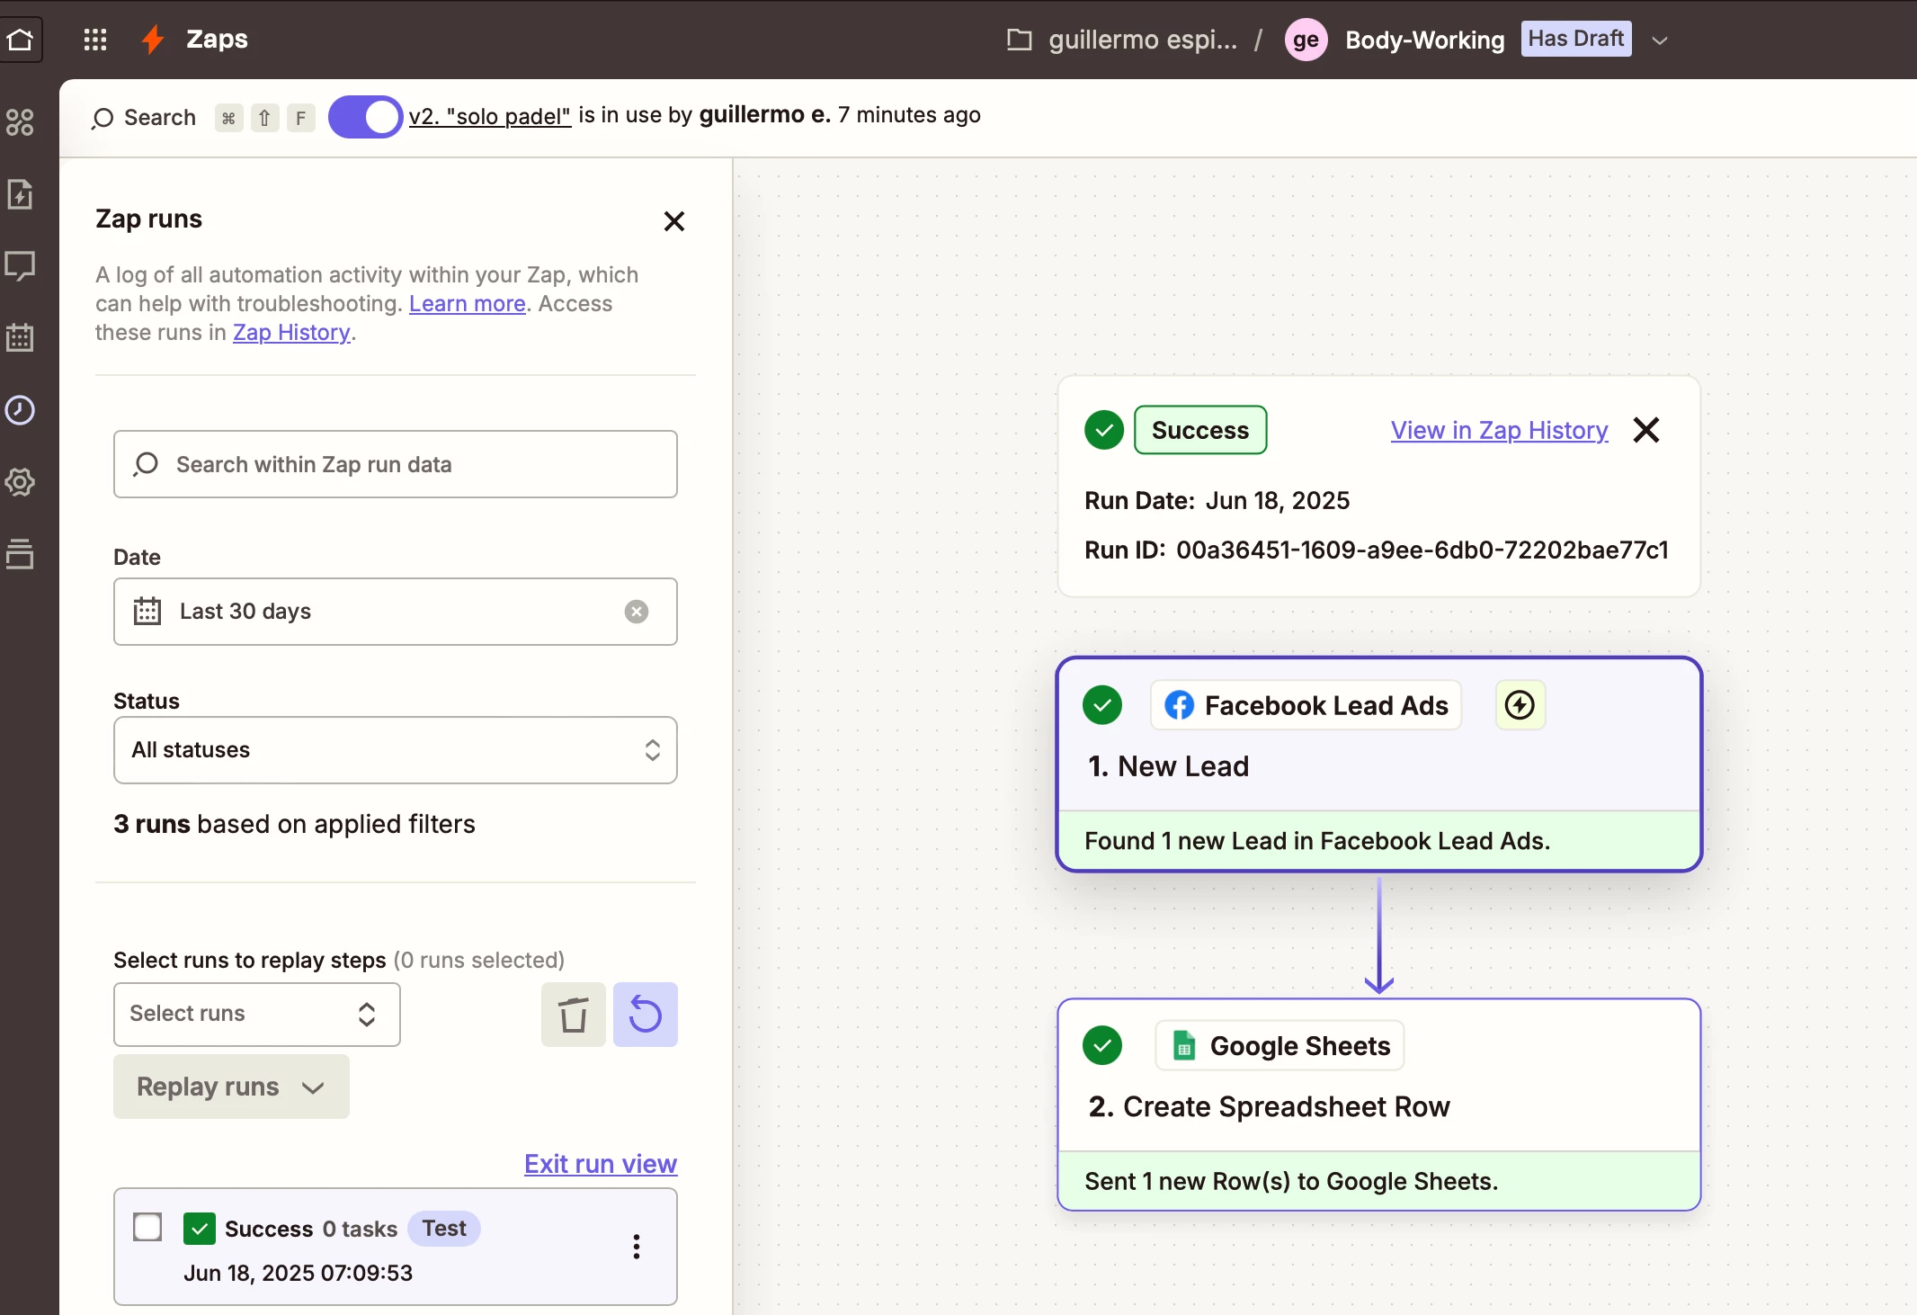Open the versions stack icon in sidebar
Image resolution: width=1917 pixels, height=1315 pixels.
point(20,554)
